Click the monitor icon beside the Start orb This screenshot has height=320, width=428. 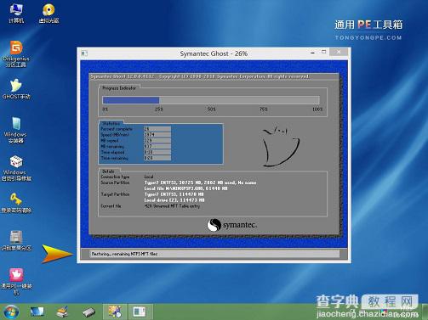click(x=37, y=312)
